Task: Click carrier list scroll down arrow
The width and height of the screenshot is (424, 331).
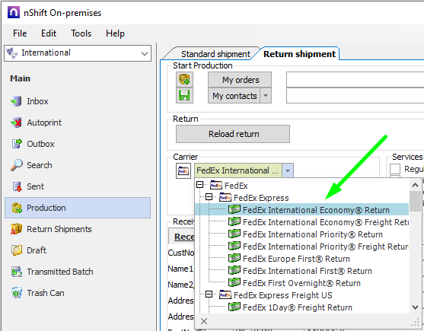Action: 415,307
